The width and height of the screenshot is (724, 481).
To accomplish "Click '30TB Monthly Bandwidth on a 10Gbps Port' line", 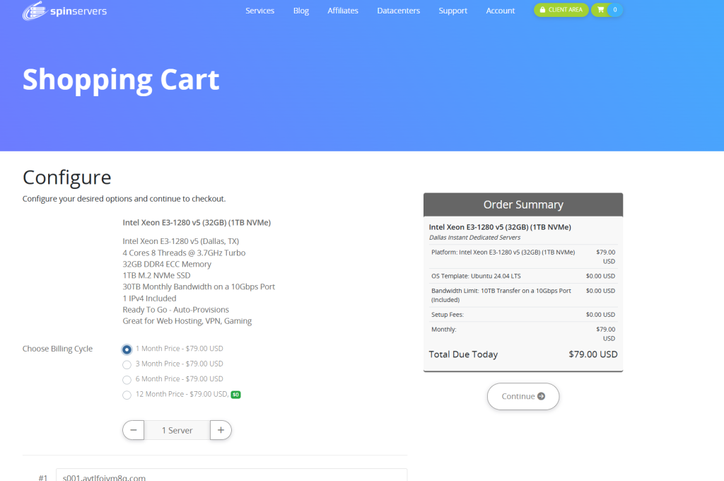I will (199, 286).
